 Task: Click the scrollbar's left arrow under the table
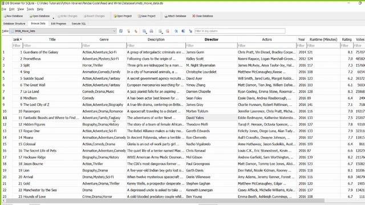[x=3, y=200]
